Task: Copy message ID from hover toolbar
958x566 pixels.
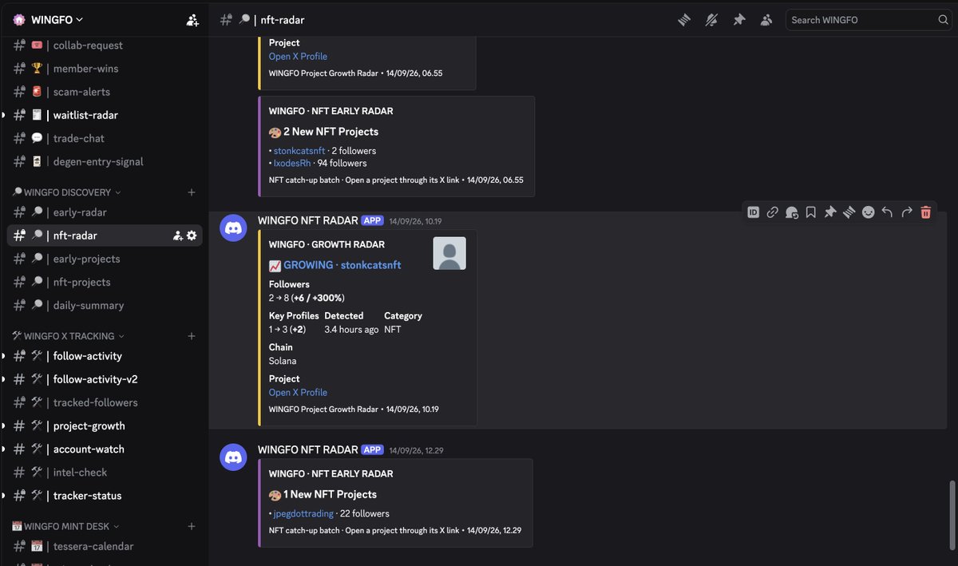Action: coord(753,212)
